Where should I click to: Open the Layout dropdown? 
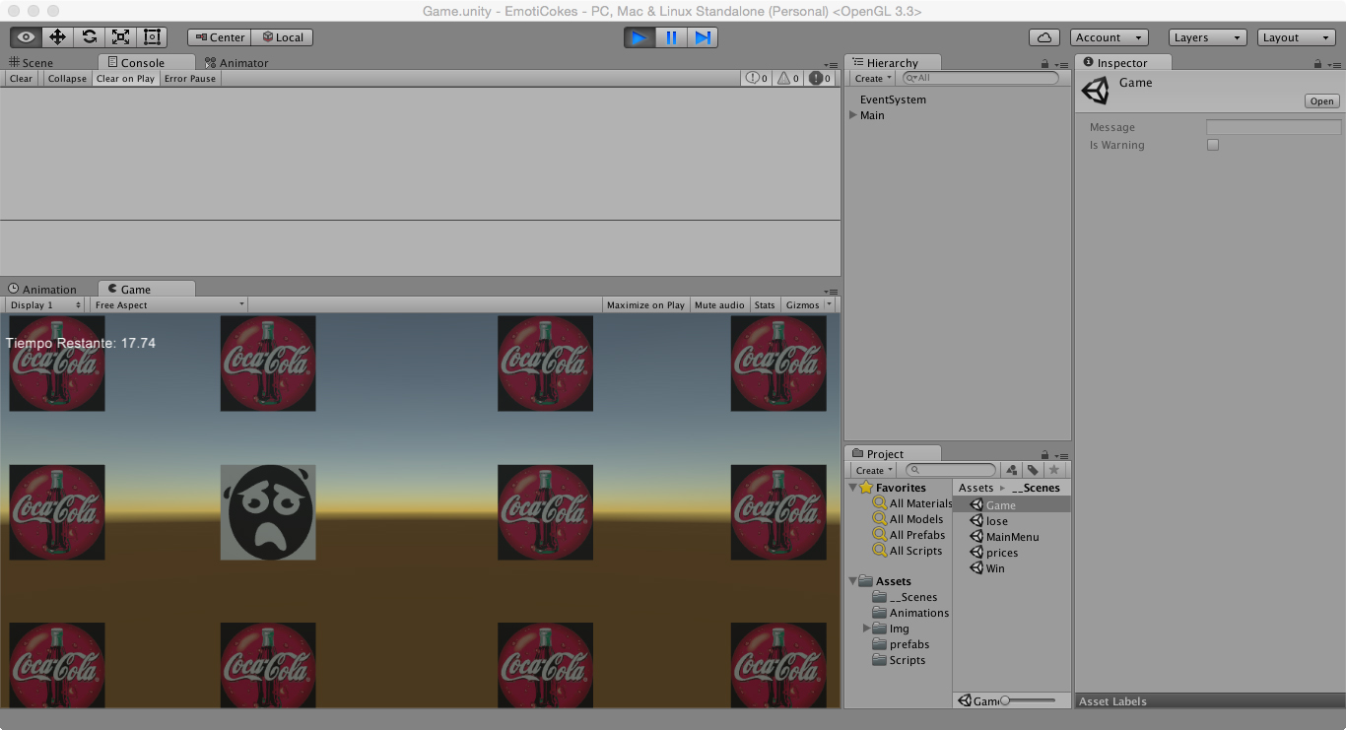click(x=1297, y=37)
